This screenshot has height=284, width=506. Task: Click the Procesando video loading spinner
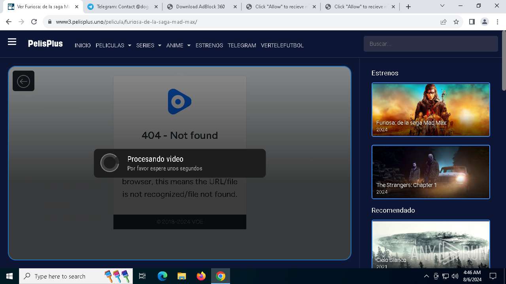(110, 163)
